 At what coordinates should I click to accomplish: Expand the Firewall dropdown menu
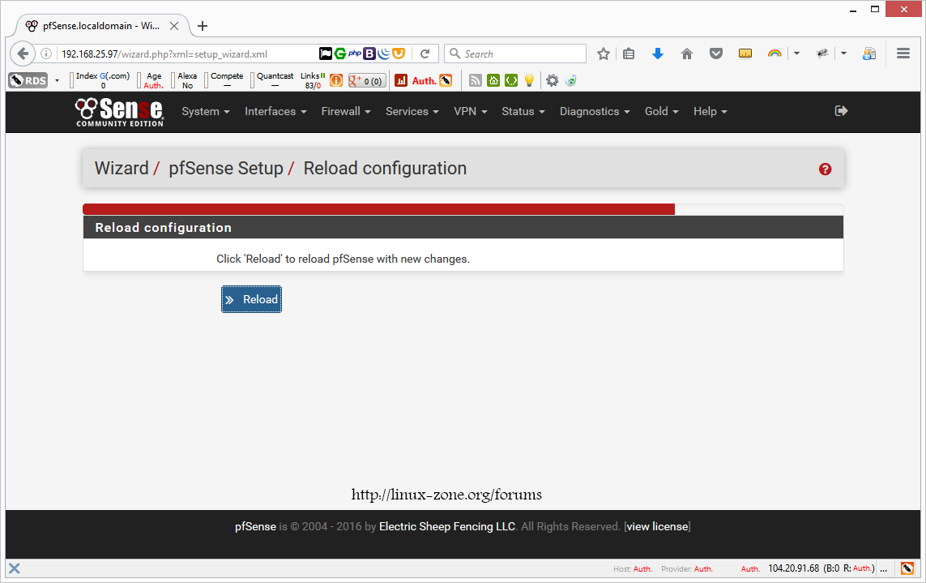click(x=346, y=112)
